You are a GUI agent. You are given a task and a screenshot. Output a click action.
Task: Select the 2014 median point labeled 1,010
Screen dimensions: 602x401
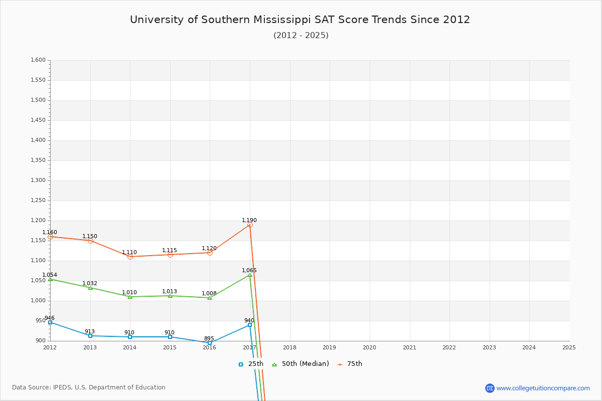(130, 297)
